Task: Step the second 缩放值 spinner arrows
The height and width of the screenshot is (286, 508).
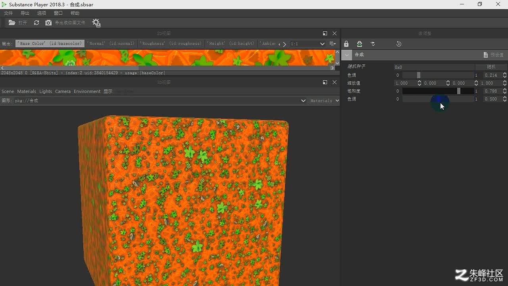Action: pos(448,83)
